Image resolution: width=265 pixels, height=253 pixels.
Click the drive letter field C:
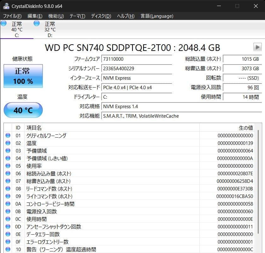point(137,97)
